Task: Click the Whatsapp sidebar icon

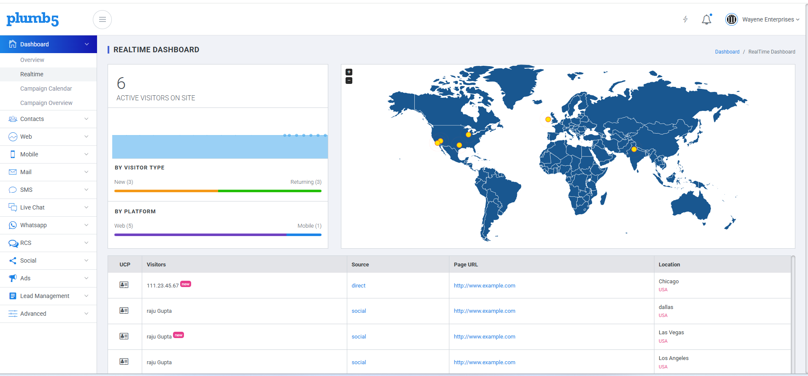Action: pyautogui.click(x=13, y=225)
